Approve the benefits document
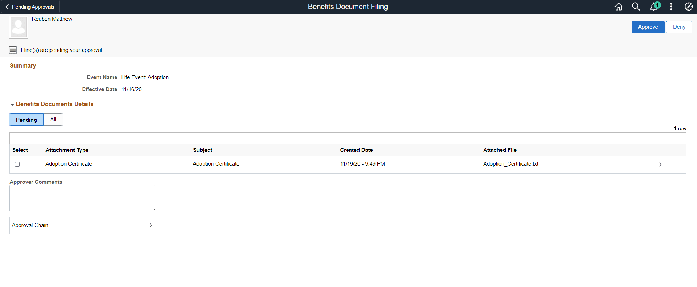This screenshot has height=287, width=697. (x=648, y=27)
